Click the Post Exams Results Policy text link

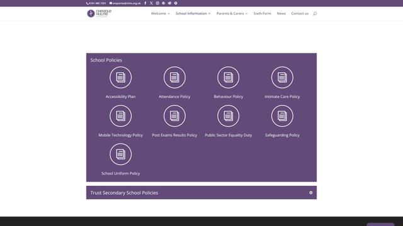coord(174,135)
